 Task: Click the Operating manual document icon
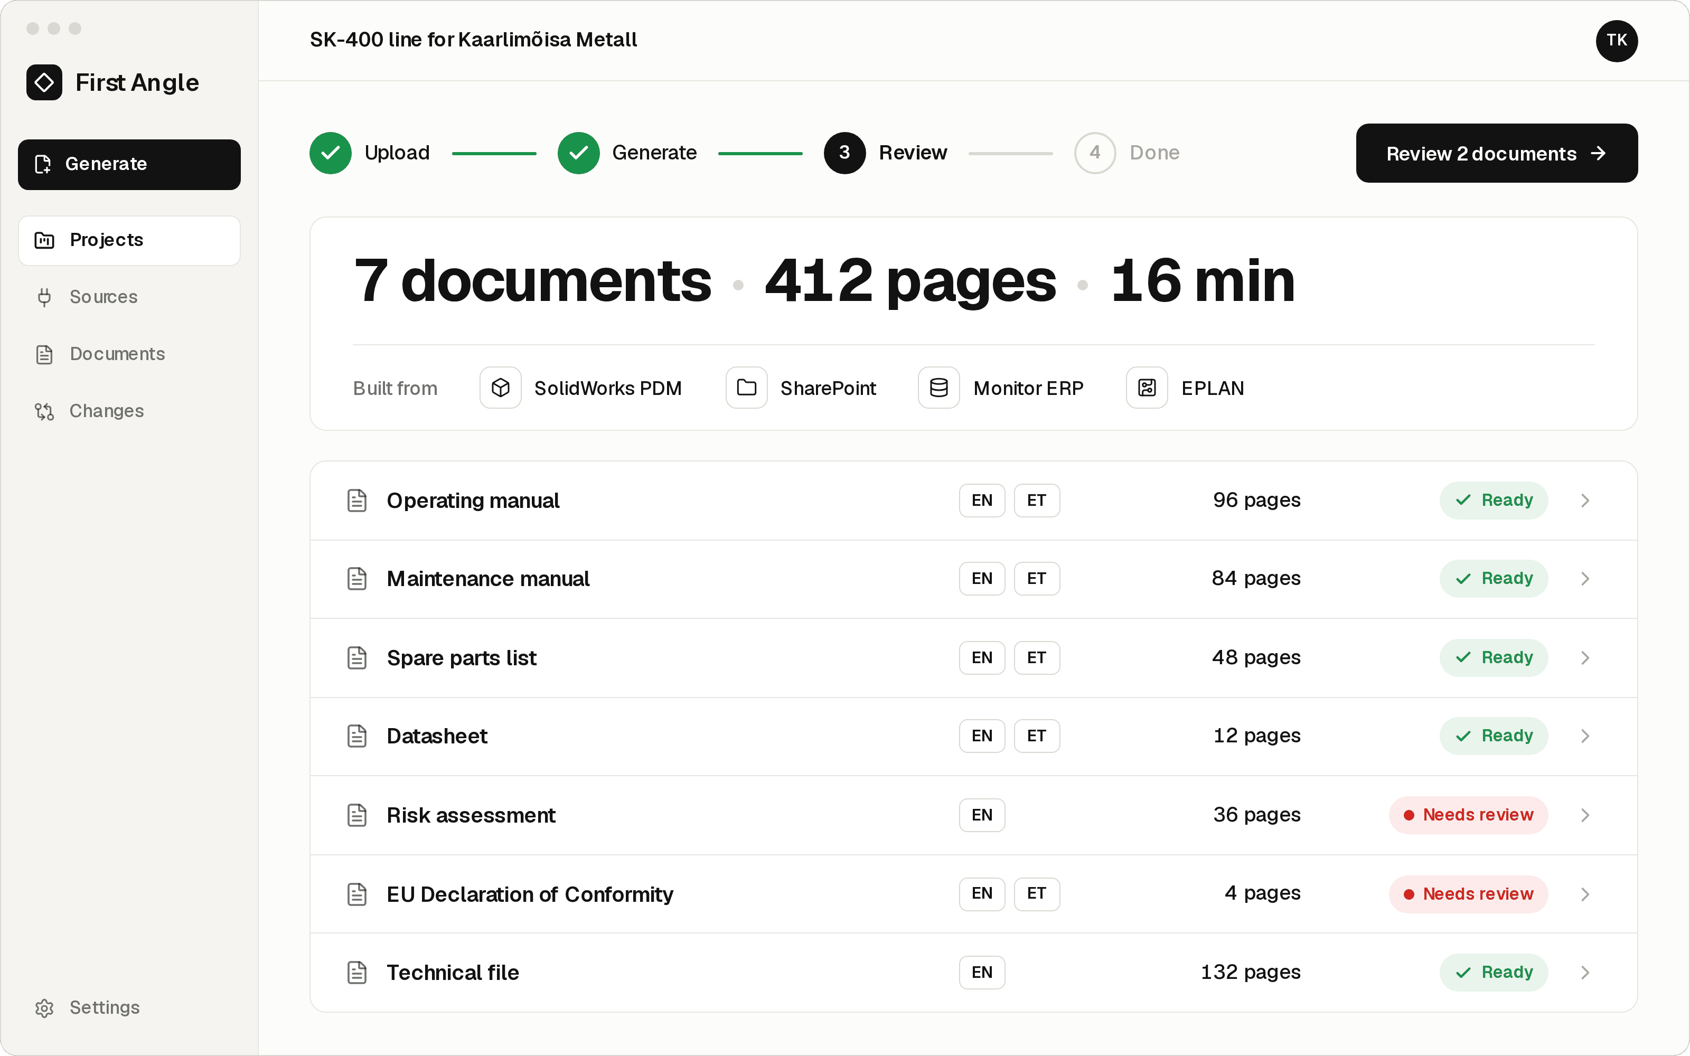click(357, 500)
